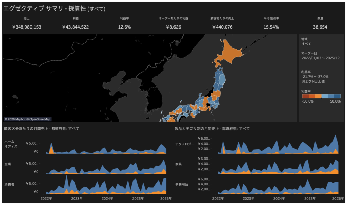The image size is (347, 205).
Task: Click the ¥5,00.. axis label in the 企業 row
Action: coord(32,164)
